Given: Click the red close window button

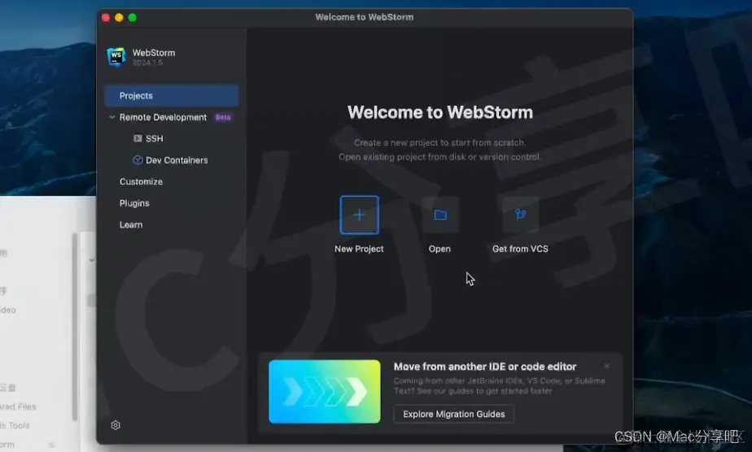Looking at the screenshot, I should tap(106, 18).
